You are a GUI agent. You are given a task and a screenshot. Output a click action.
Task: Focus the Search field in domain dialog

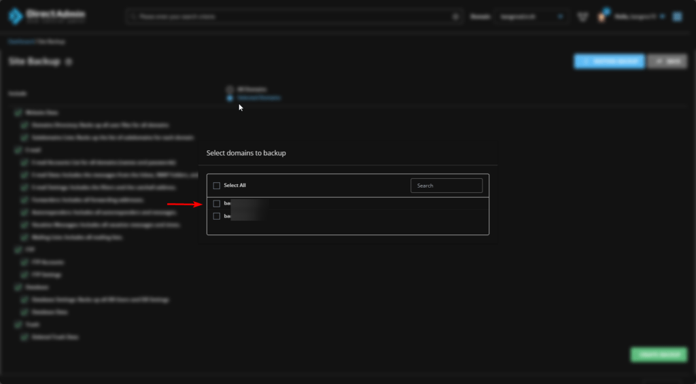click(447, 186)
